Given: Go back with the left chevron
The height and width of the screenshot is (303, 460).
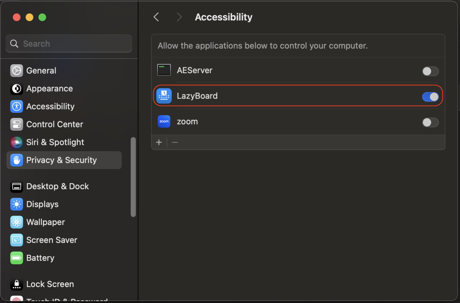Looking at the screenshot, I should click(x=156, y=17).
